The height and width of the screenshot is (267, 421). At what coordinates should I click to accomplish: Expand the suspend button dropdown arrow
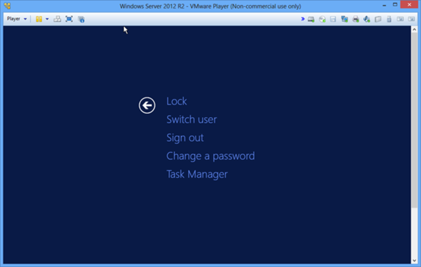(x=47, y=19)
